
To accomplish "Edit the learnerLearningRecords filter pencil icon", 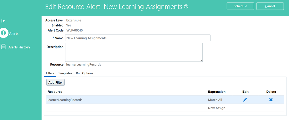I will [245, 100].
